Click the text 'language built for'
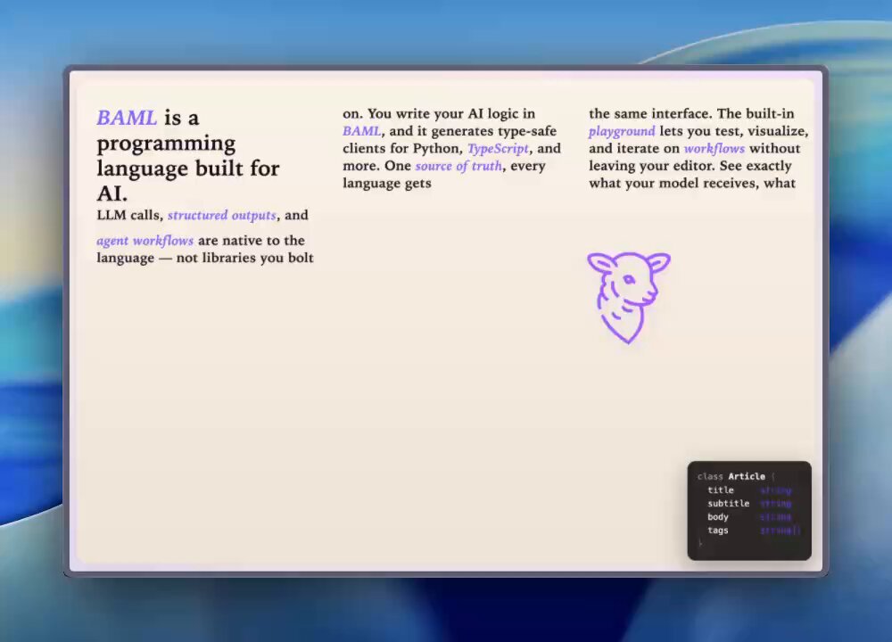 click(187, 169)
